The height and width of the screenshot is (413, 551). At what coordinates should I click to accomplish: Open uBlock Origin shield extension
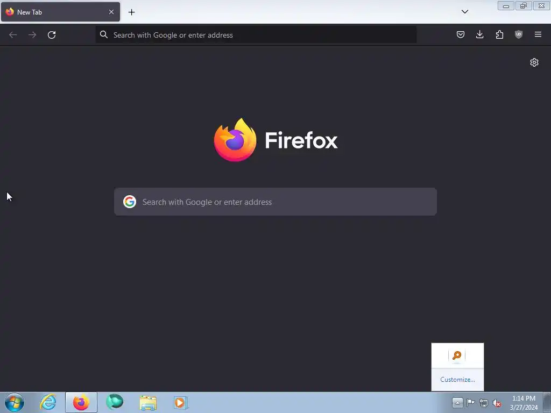pyautogui.click(x=519, y=34)
